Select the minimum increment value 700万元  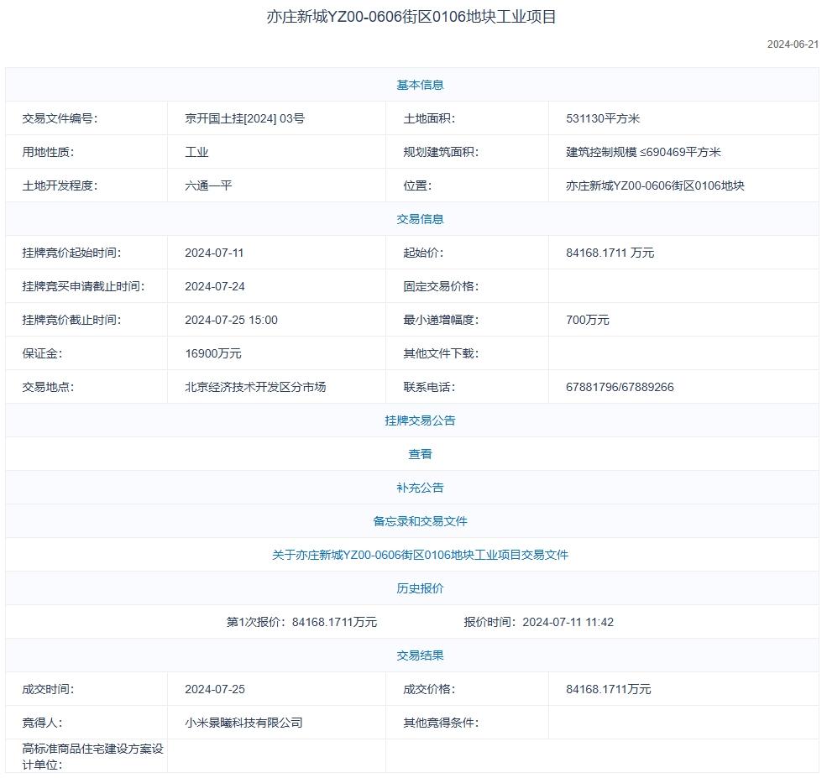pos(588,320)
